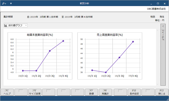
Task: Click the F8 再集計 button
Action: point(105,92)
